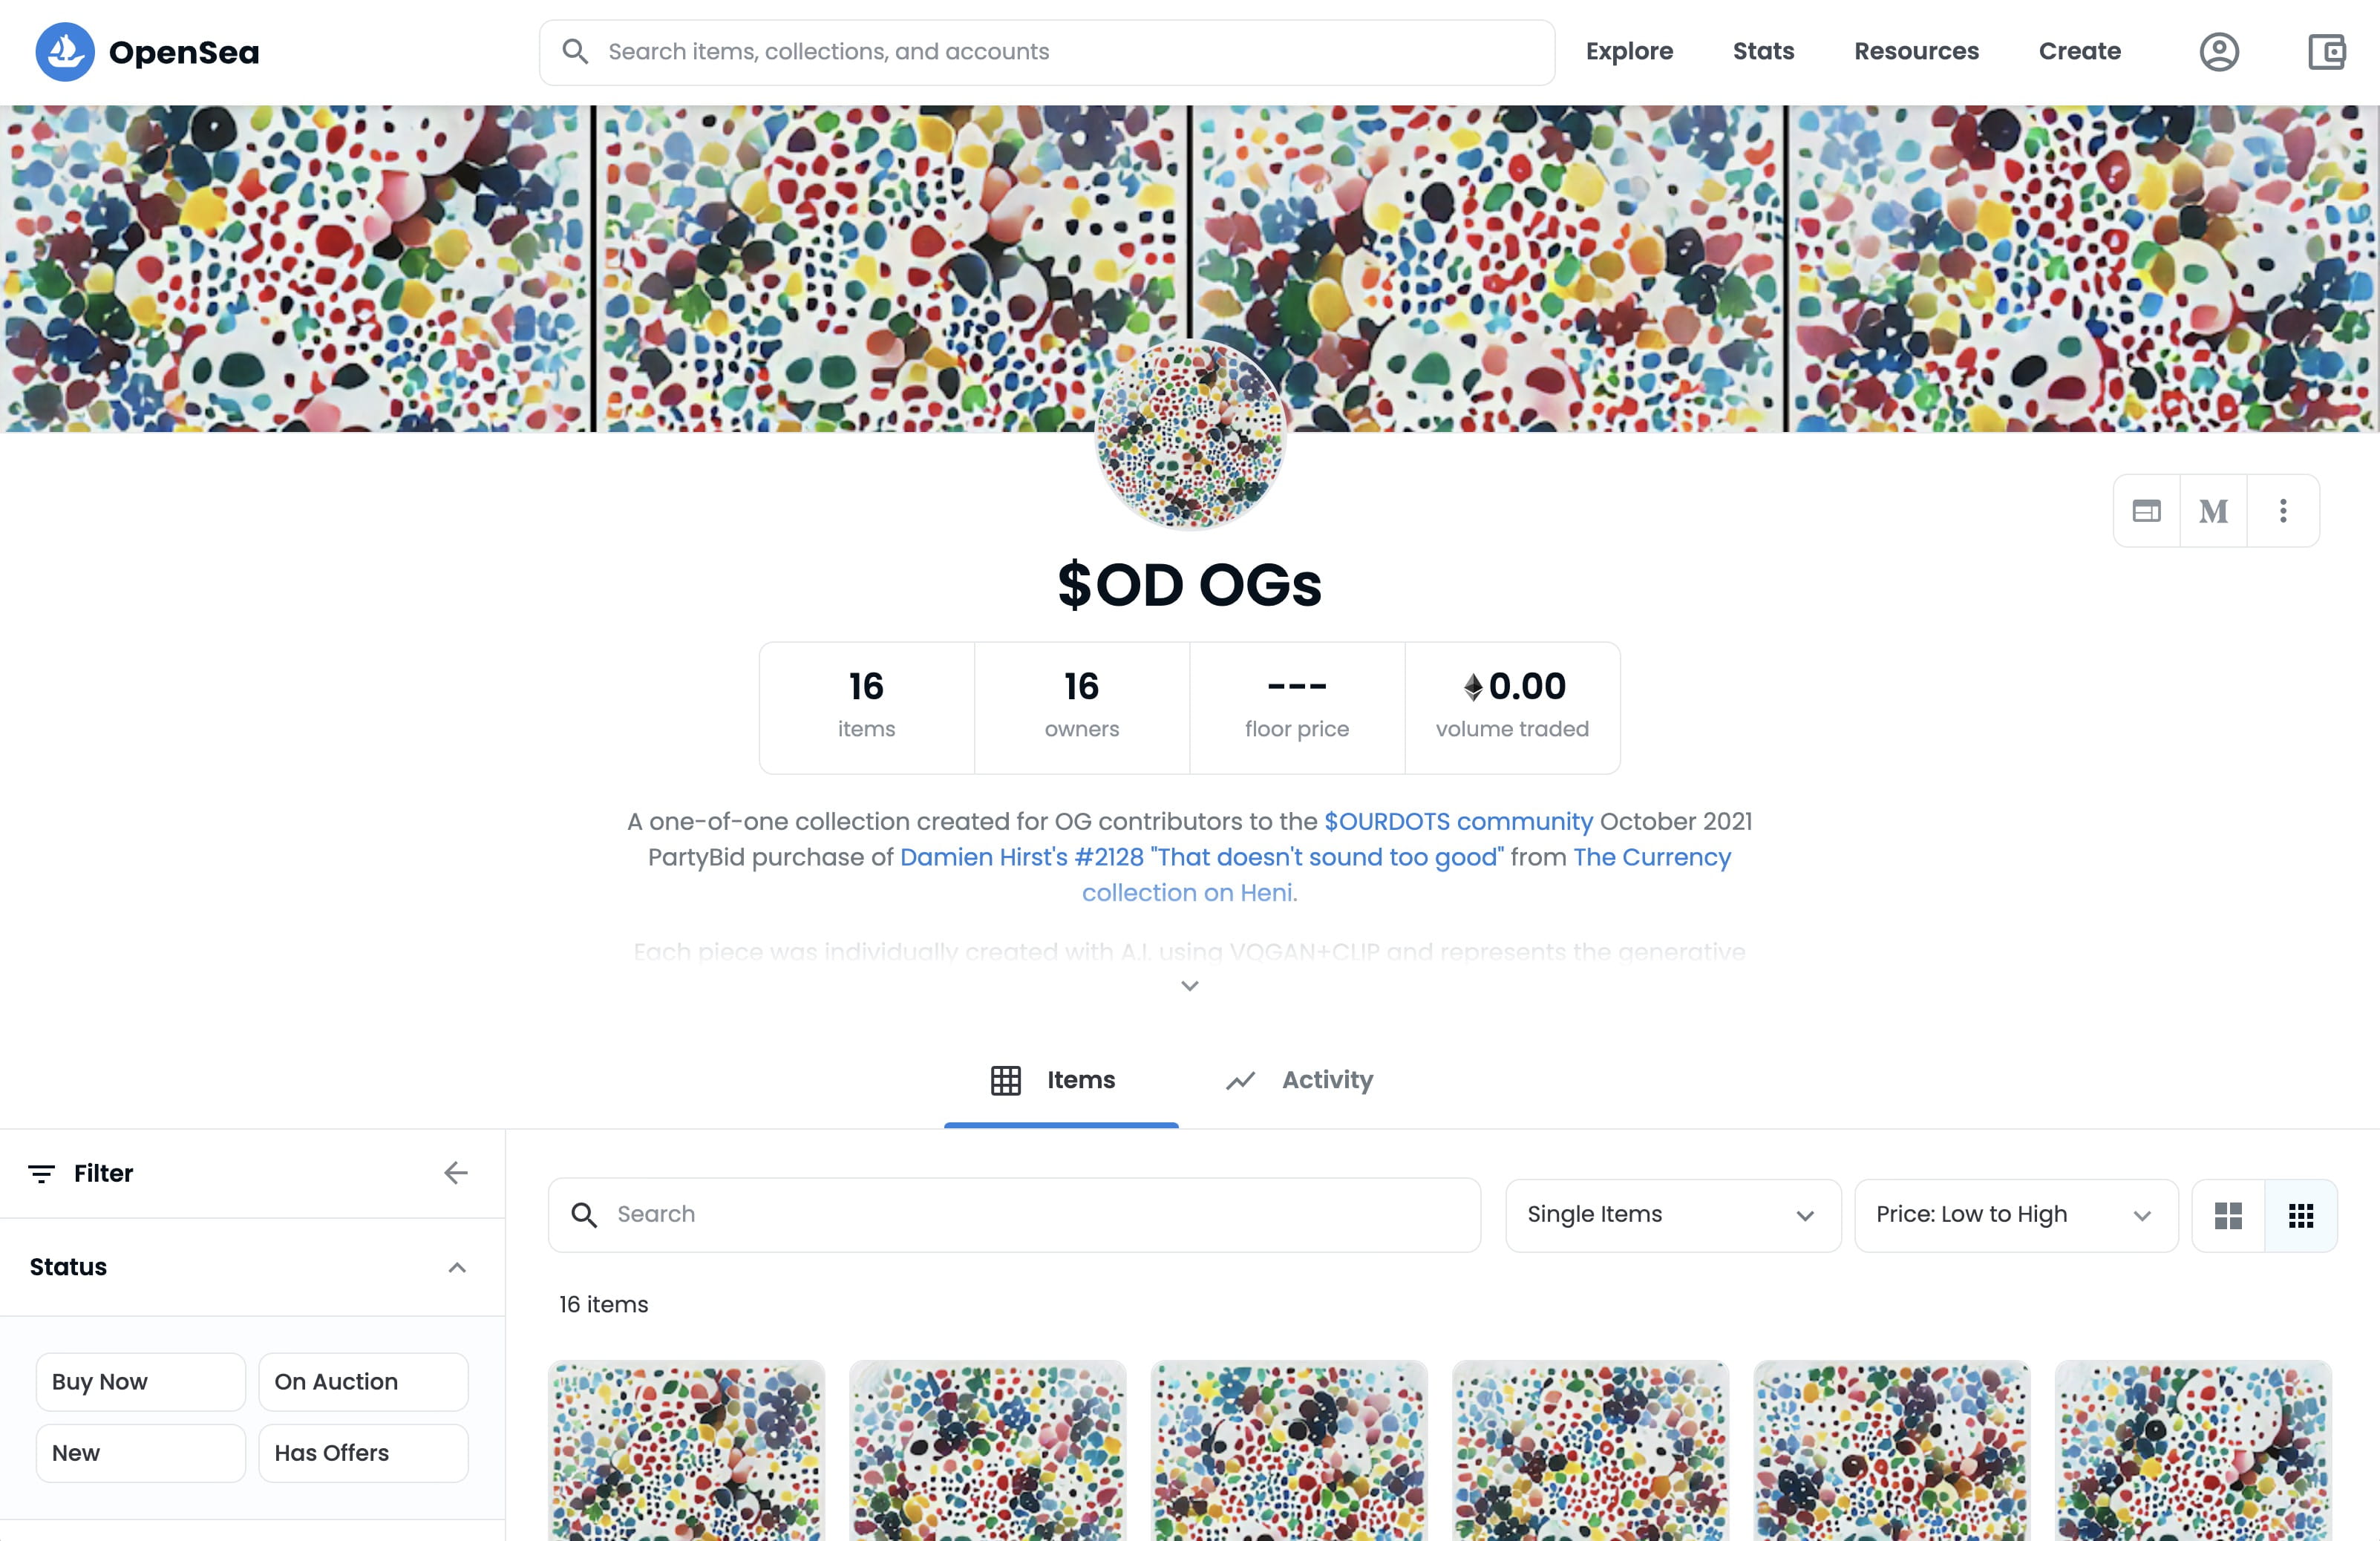The image size is (2380, 1541).
Task: Collapse the Status filter section
Action: pos(457,1268)
